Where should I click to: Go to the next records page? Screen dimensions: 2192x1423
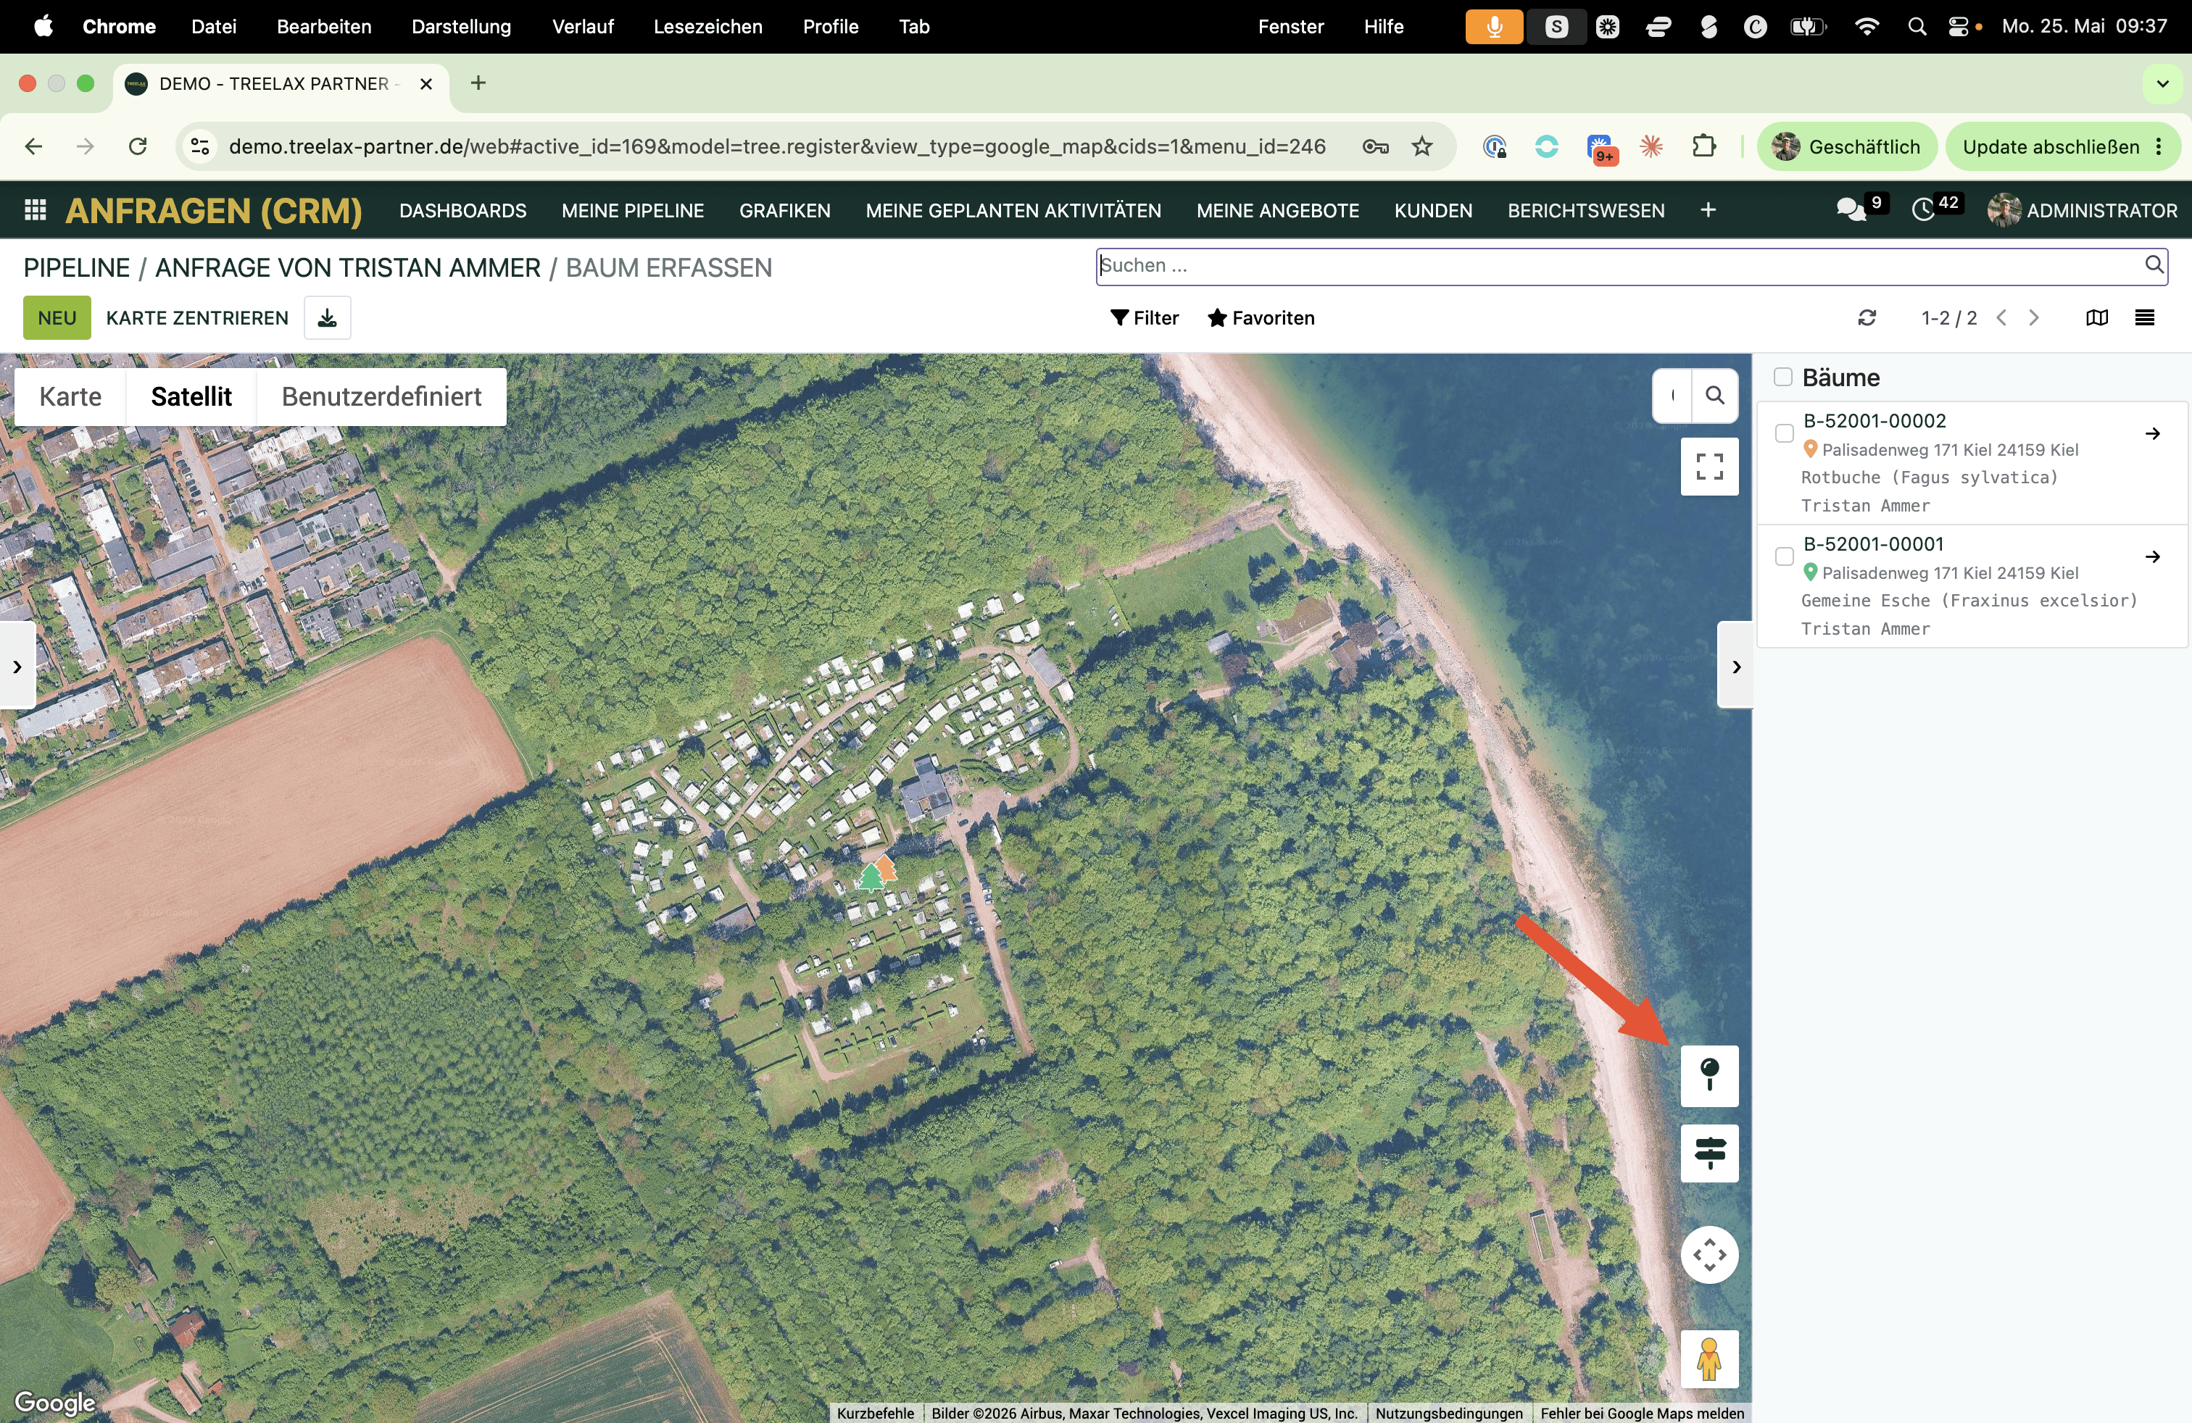pyautogui.click(x=2033, y=317)
